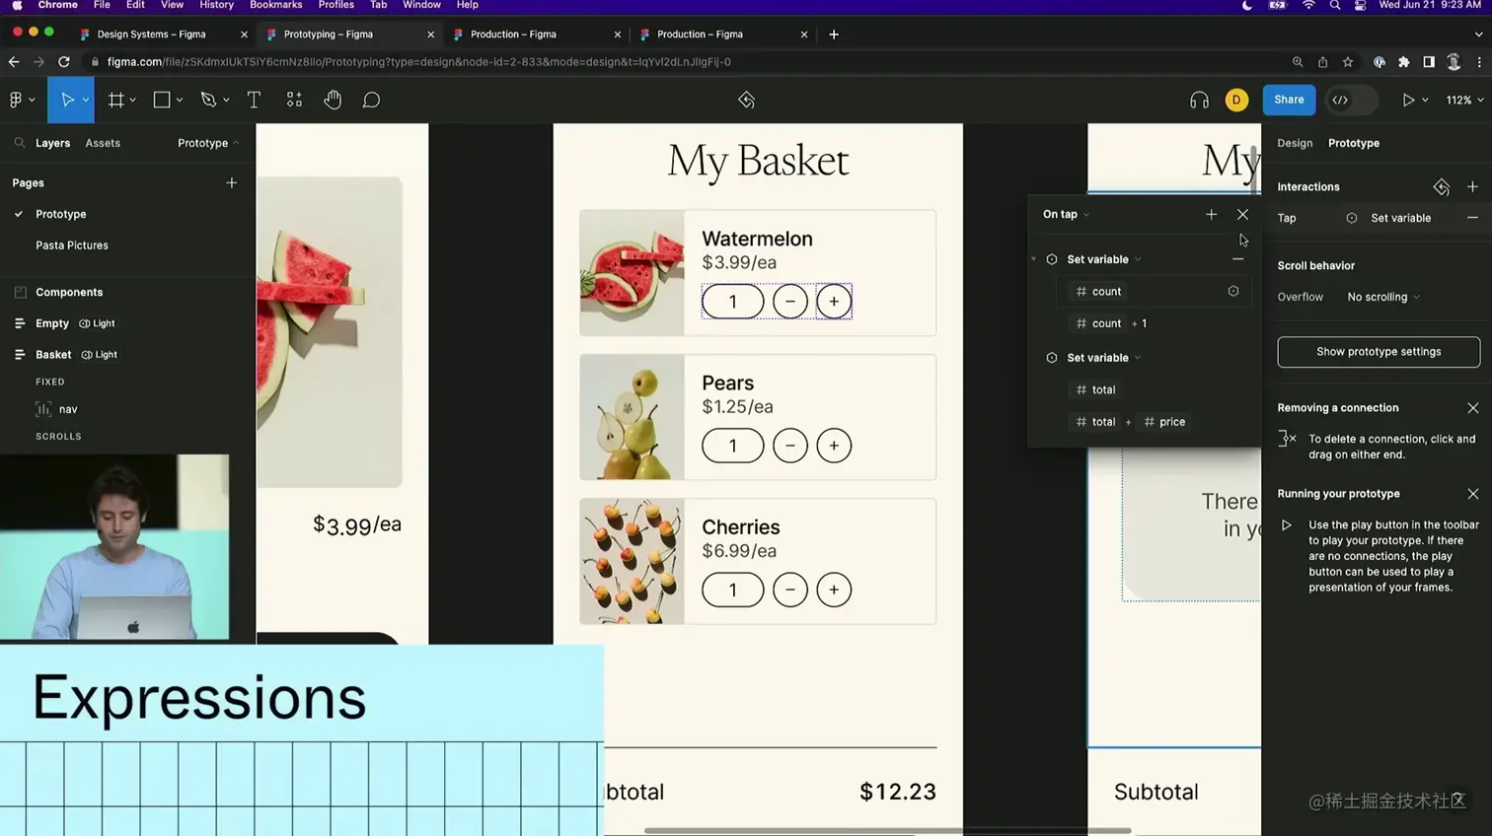Image resolution: width=1492 pixels, height=836 pixels.
Task: Select the nav layer
Action: pos(68,409)
